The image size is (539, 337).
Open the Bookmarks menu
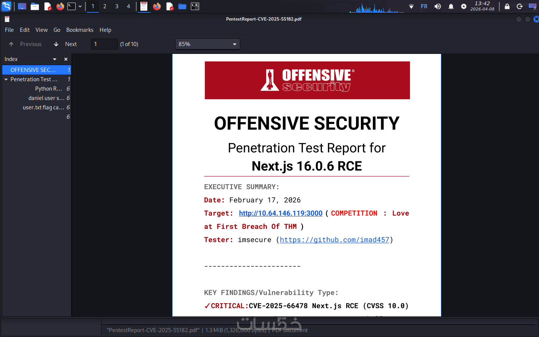pyautogui.click(x=80, y=30)
